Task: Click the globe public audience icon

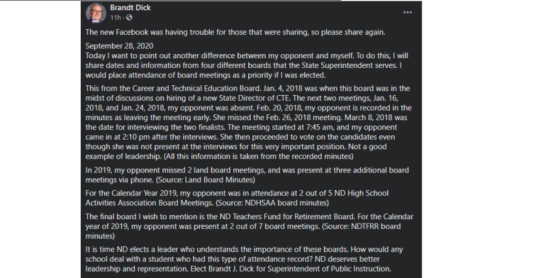Action: coord(129,17)
